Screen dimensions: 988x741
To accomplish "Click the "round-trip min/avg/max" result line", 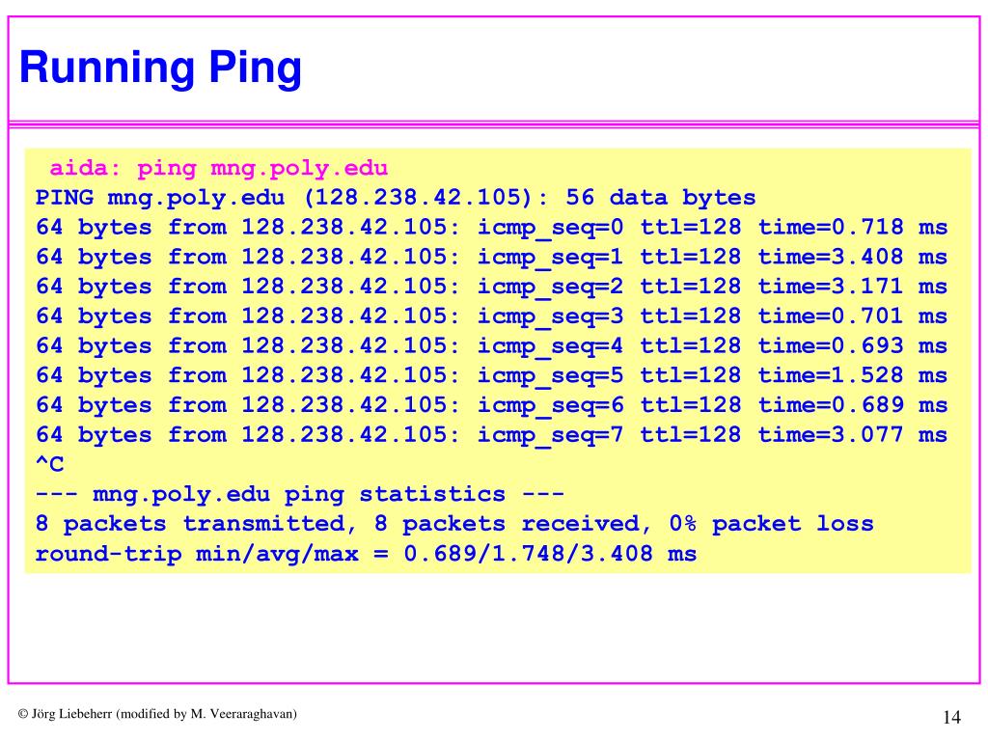I will pyautogui.click(x=366, y=554).
